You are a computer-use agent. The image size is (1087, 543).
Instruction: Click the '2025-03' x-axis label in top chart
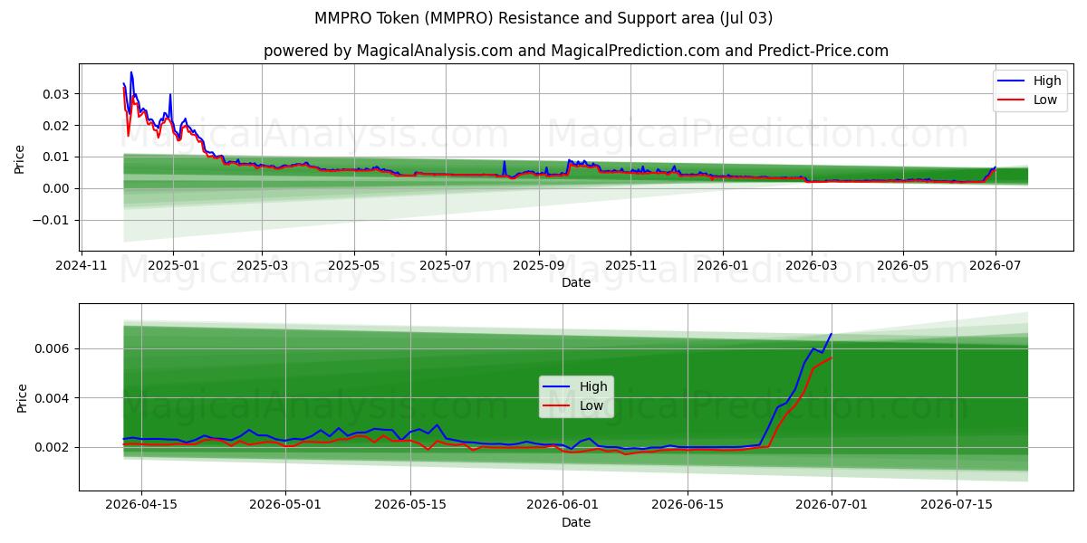[x=262, y=265]
